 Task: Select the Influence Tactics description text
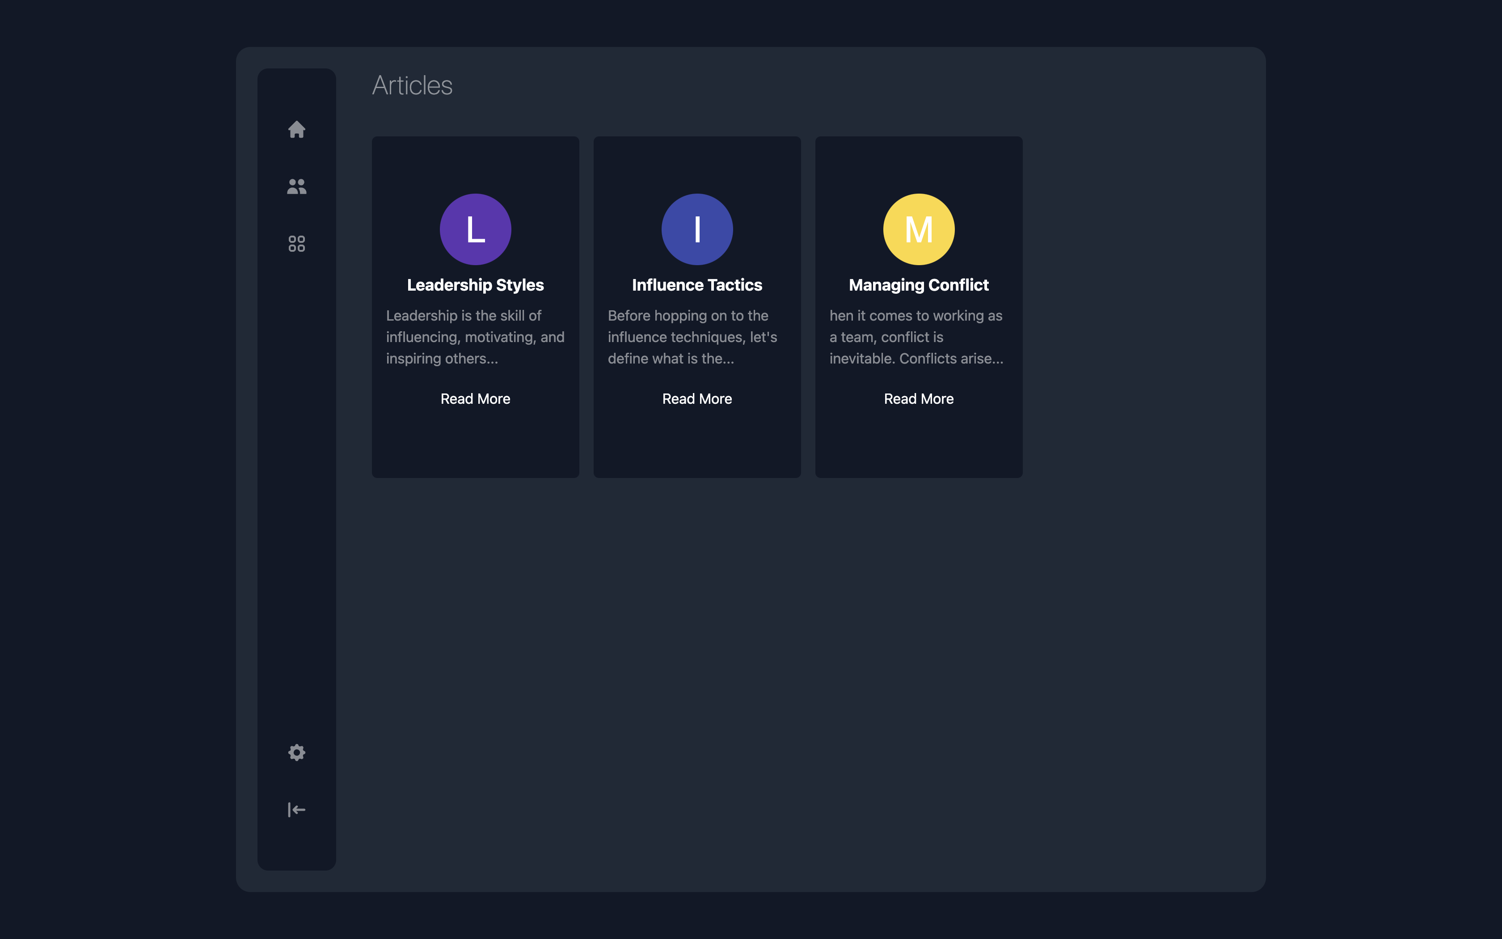pyautogui.click(x=692, y=337)
